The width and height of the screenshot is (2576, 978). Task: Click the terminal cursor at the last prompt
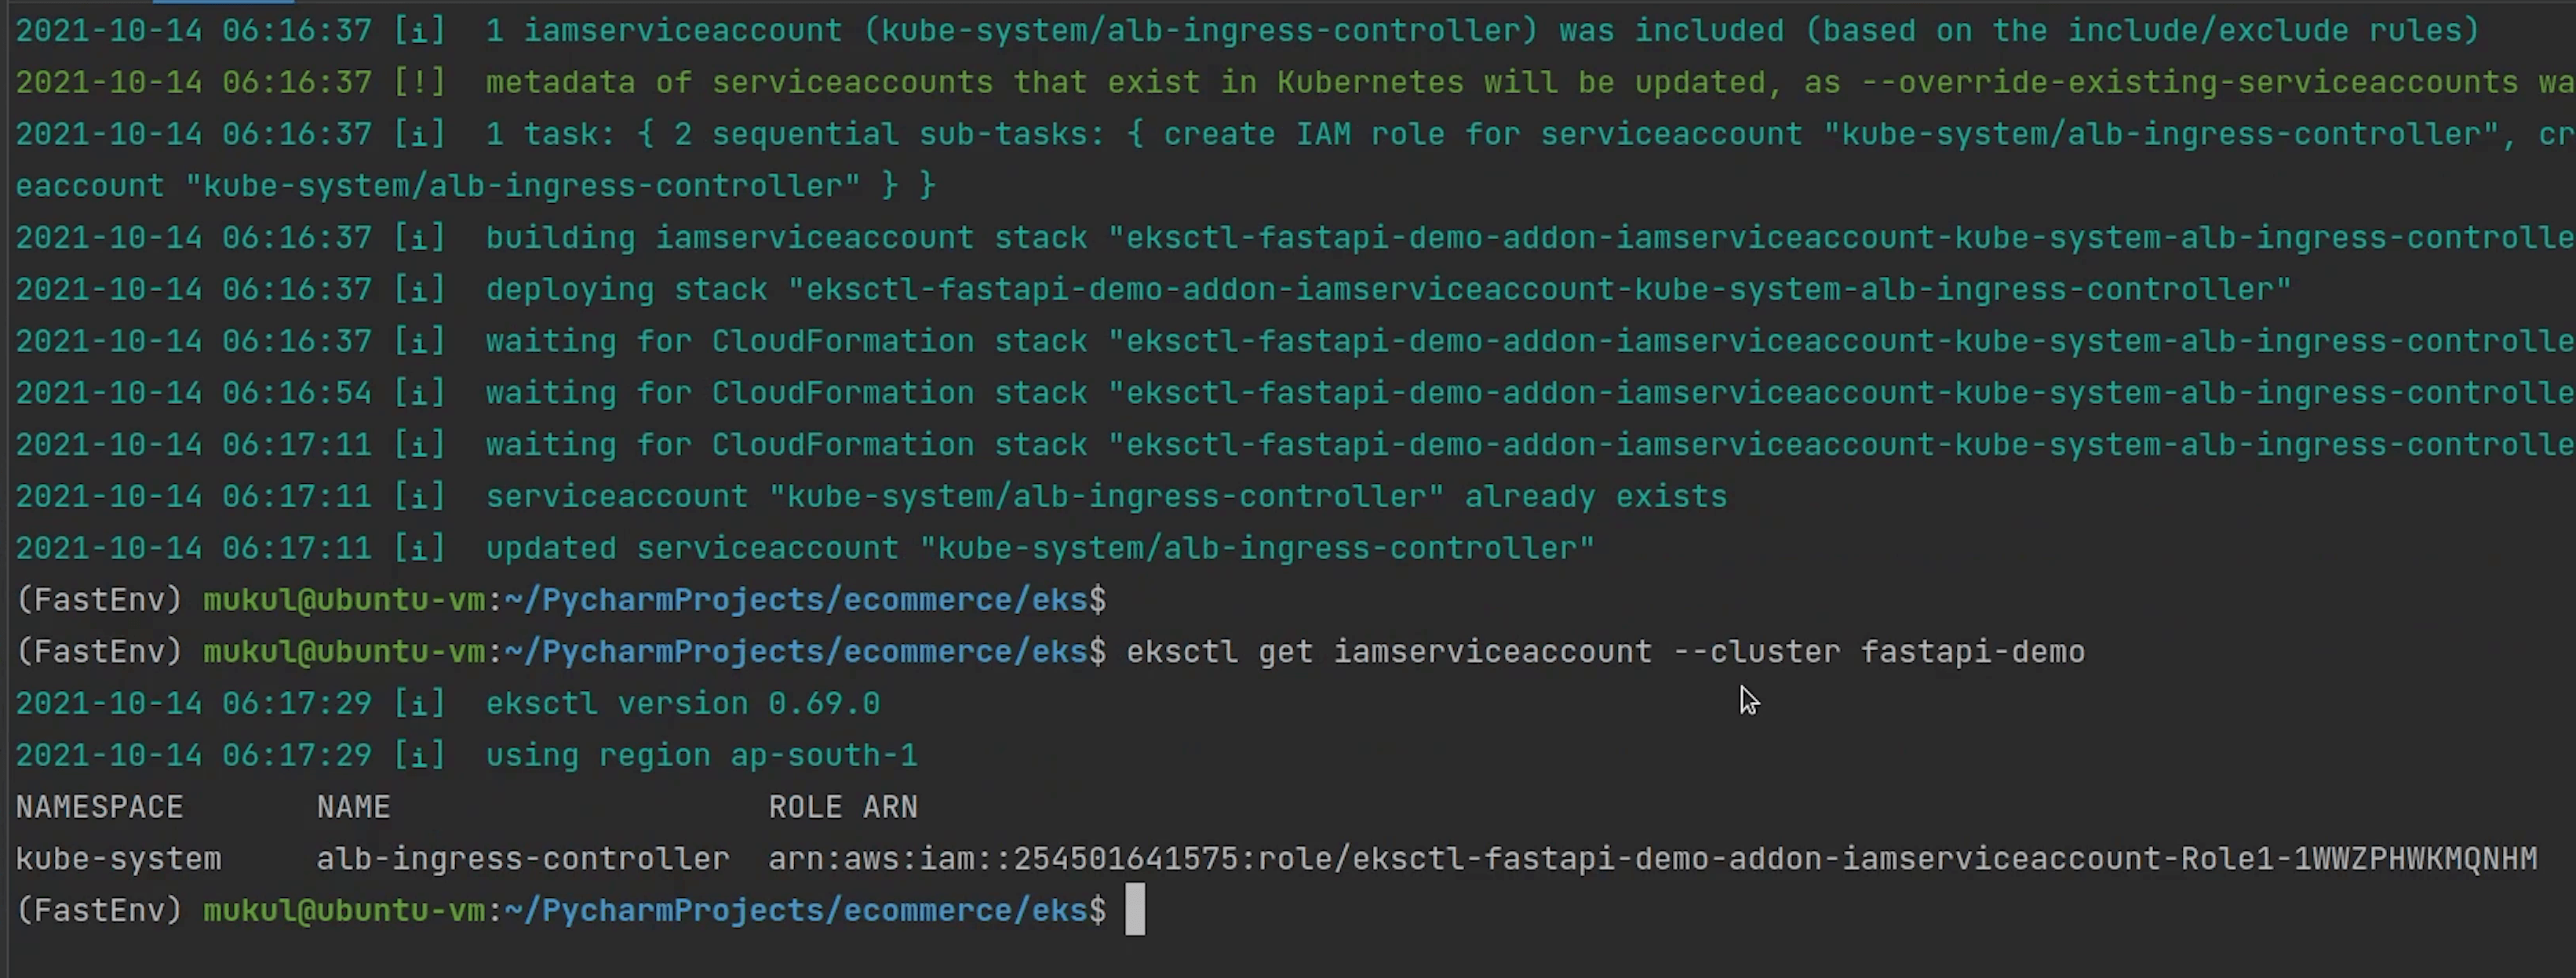click(1134, 910)
